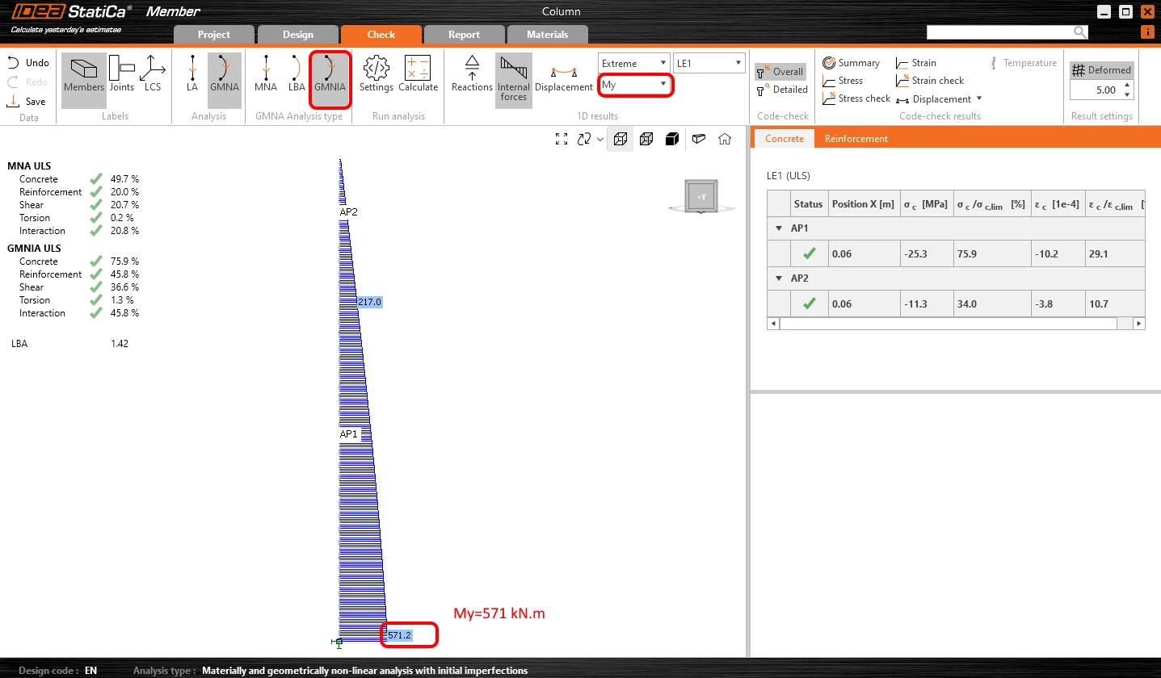Show Reactions results icon
The image size is (1161, 678).
click(472, 74)
